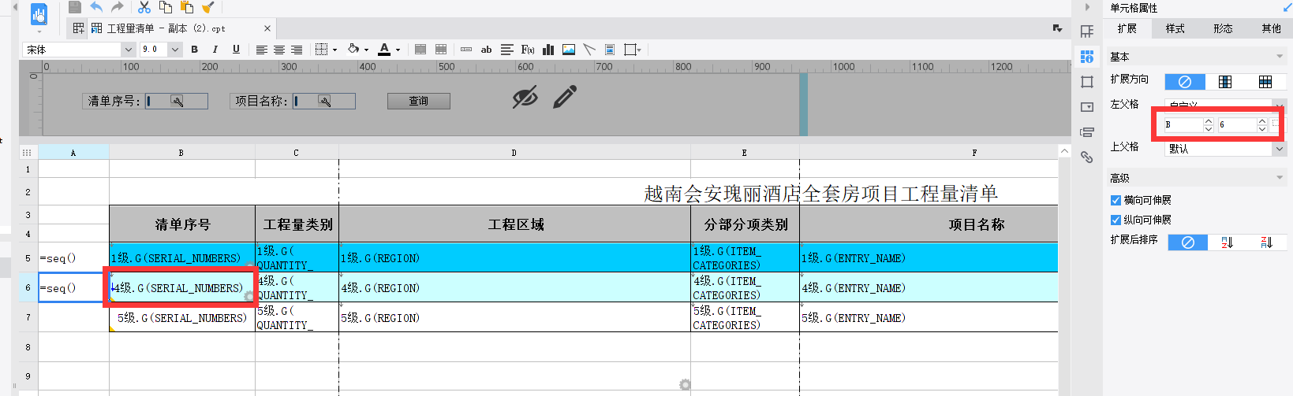
Task: Open font size 9.0 dropdown
Action: [175, 50]
